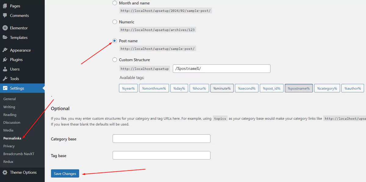
Task: Click the Templates folder icon
Action: point(5,37)
